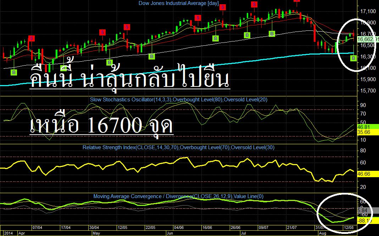Click the 90 level on stochastics axis
Screen dimensions: 379x236
click(363, 105)
